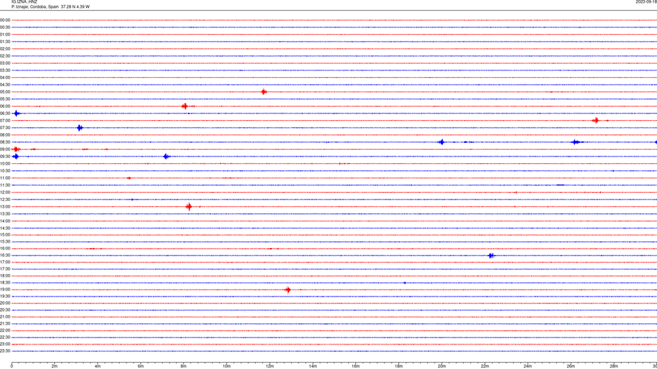
Task: Click the blue event spike on the 07:30 trace
Action: [79, 128]
